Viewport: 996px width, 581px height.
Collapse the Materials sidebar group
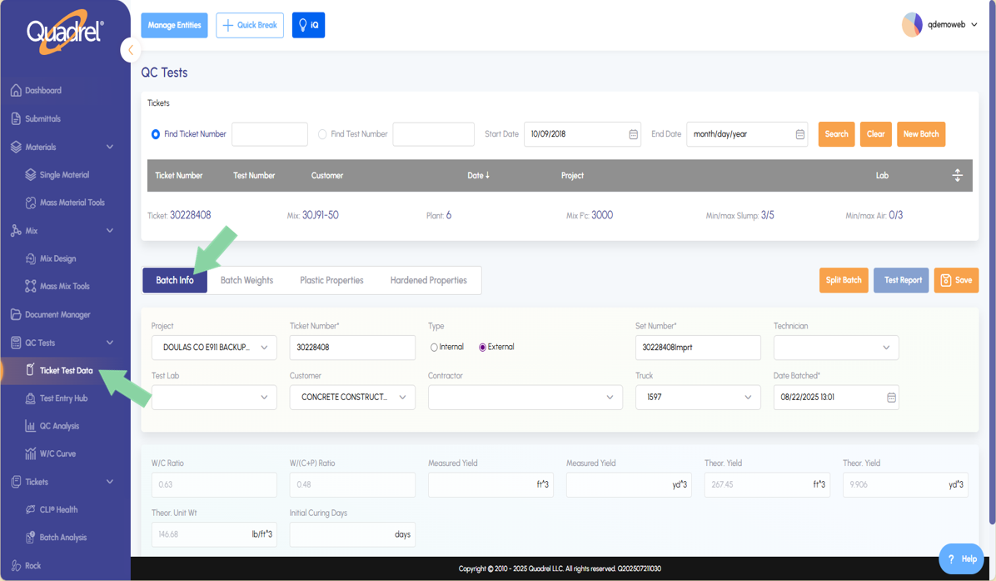[x=110, y=147]
